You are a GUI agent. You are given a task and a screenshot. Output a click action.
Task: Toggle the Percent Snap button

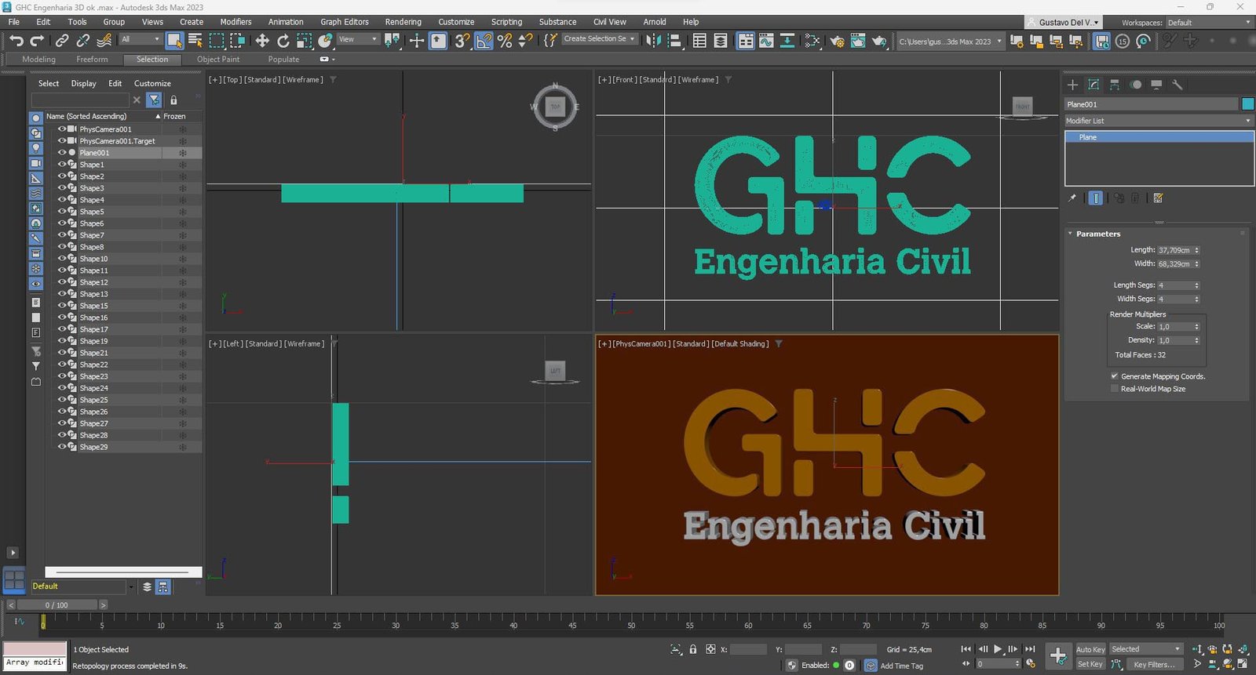click(505, 41)
